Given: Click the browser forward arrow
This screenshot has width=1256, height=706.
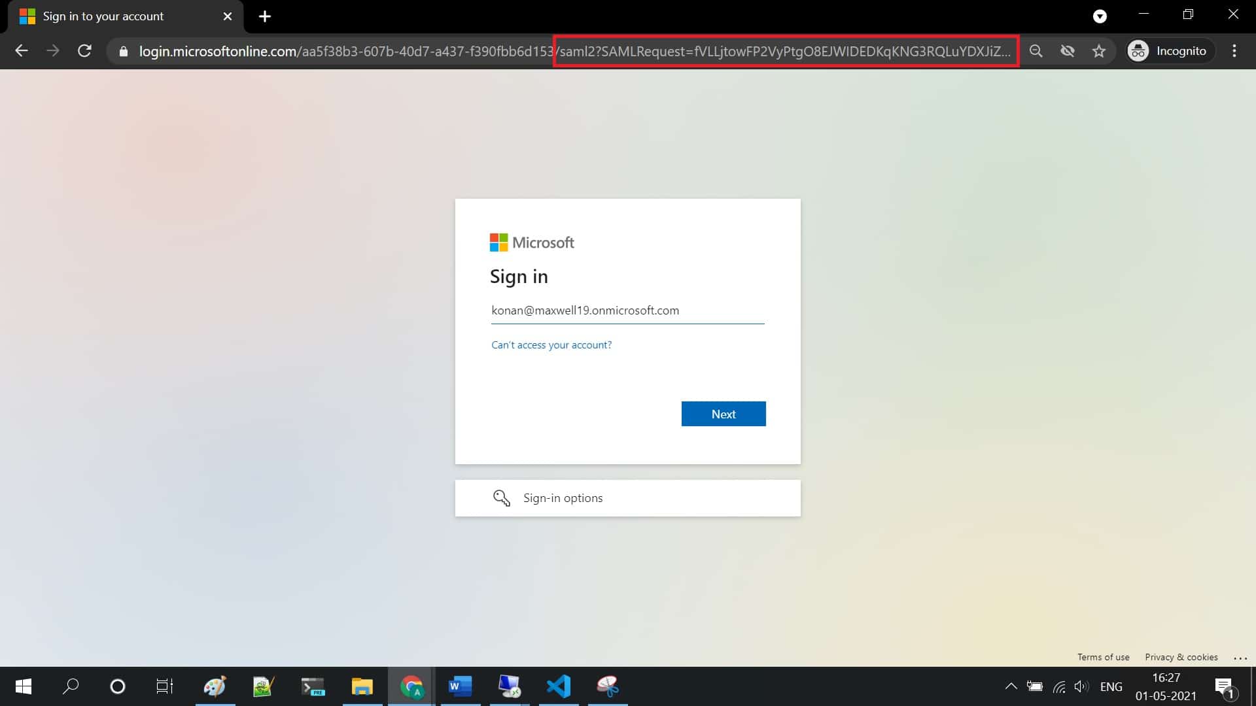Looking at the screenshot, I should 53,51.
